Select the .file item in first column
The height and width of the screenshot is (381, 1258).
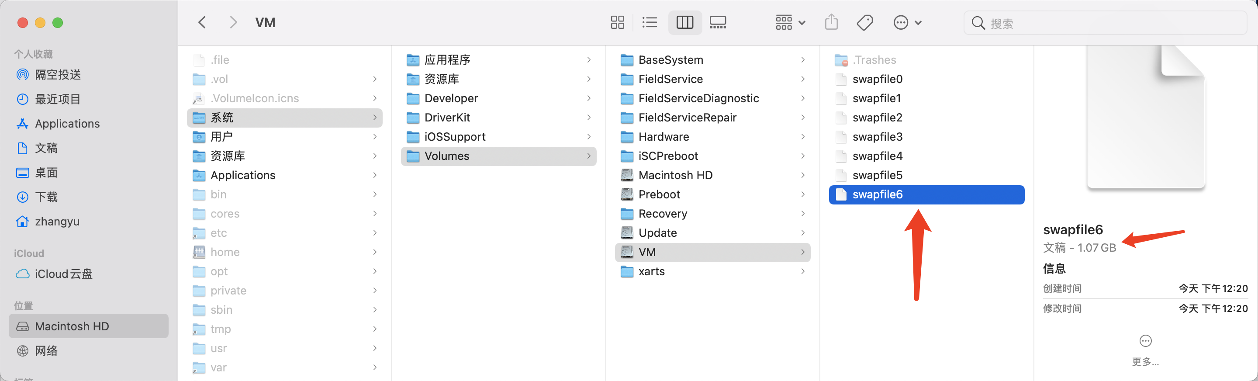pos(285,59)
